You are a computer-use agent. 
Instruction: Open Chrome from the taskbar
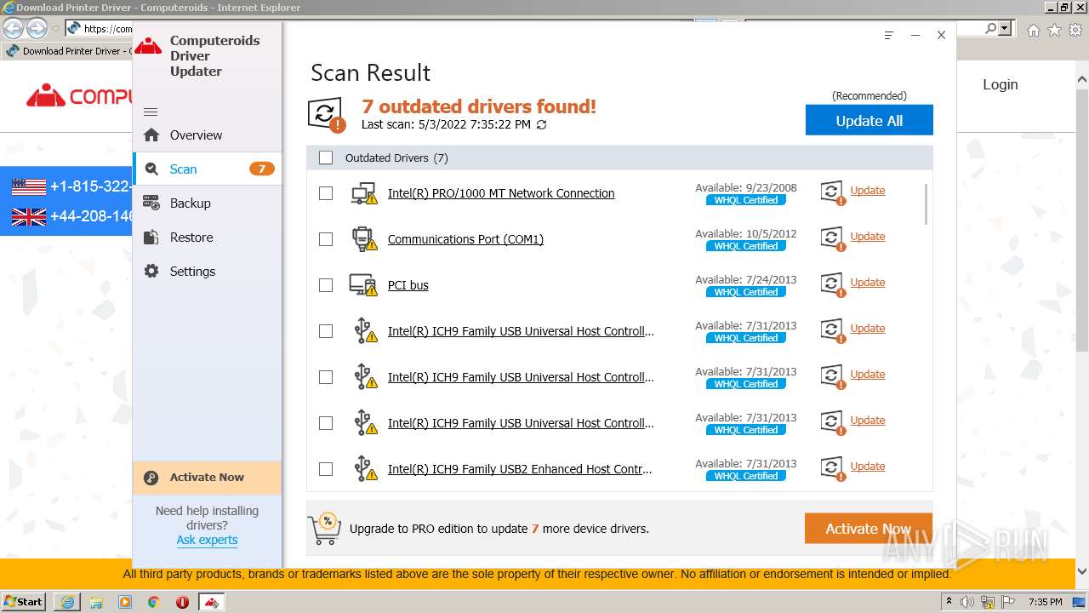coord(153,602)
